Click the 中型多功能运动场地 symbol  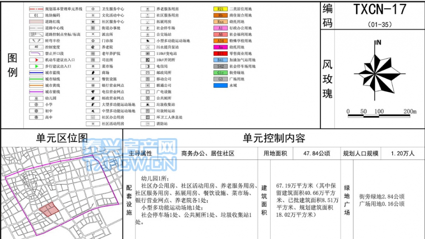coord(93,111)
